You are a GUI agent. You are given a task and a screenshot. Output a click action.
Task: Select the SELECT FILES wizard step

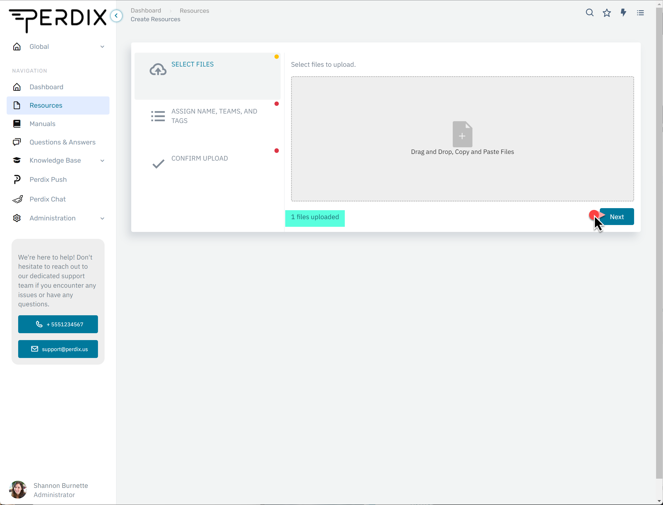(207, 76)
